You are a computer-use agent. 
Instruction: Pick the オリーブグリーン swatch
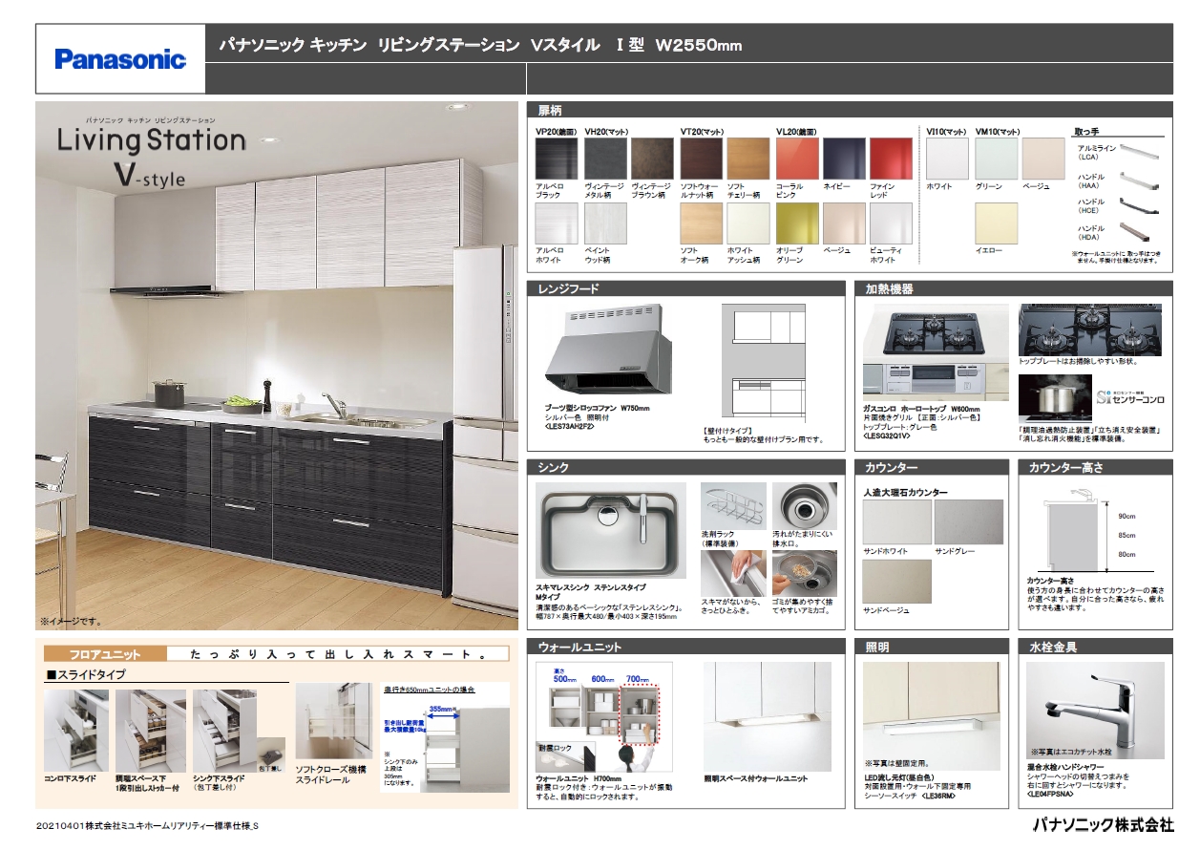point(796,223)
